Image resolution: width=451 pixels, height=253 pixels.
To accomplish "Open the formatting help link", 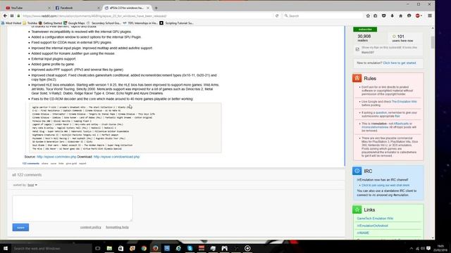I will coord(118,227).
